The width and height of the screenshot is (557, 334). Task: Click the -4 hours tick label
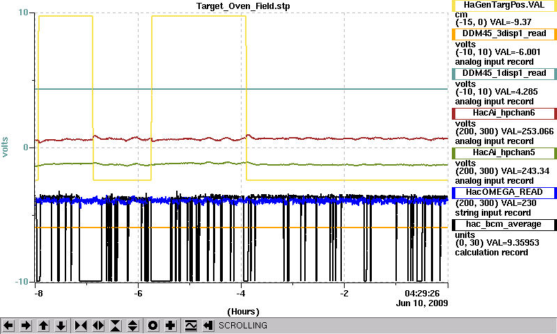click(241, 294)
